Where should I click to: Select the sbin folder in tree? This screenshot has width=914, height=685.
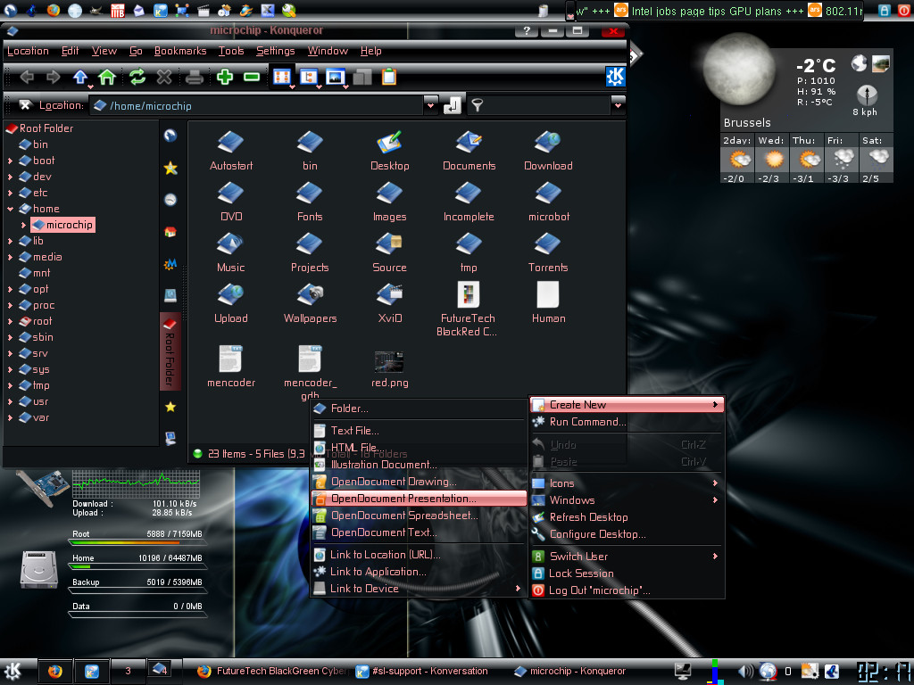pos(36,337)
